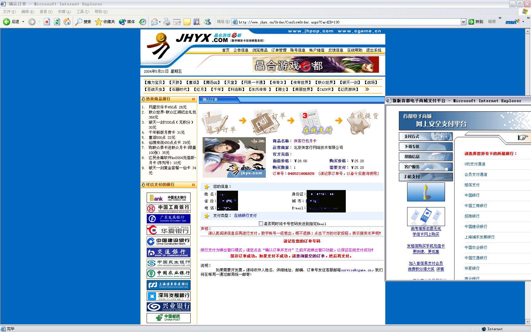Viewport: 531px width, 332px height.
Task: Click the 兴业银行 bank logo
Action: [x=168, y=307]
